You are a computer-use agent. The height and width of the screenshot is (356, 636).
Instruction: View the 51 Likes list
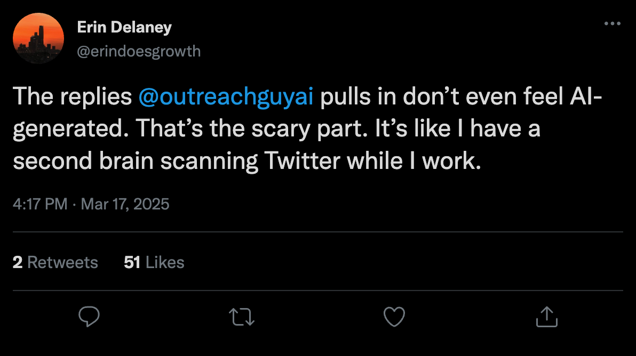coord(154,262)
